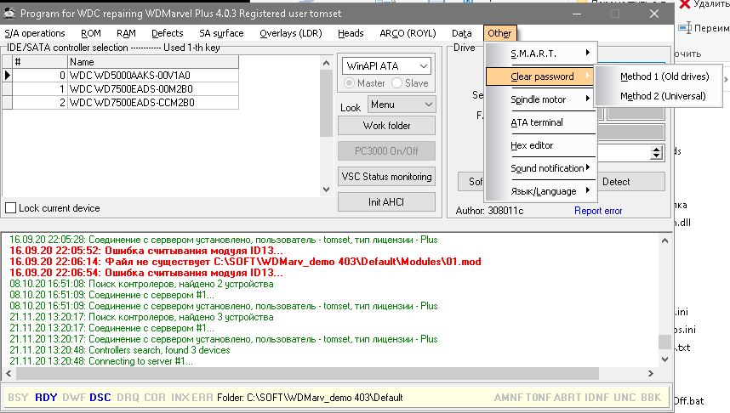This screenshot has height=413, width=730.
Task: Click the rename icon in background window
Action: click(x=684, y=28)
